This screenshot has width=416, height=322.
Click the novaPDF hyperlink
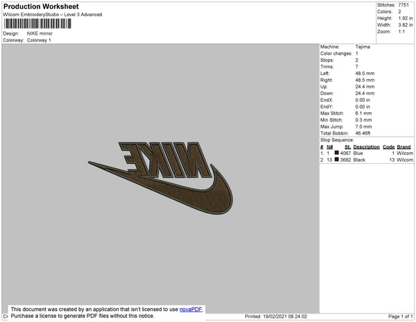click(191, 310)
